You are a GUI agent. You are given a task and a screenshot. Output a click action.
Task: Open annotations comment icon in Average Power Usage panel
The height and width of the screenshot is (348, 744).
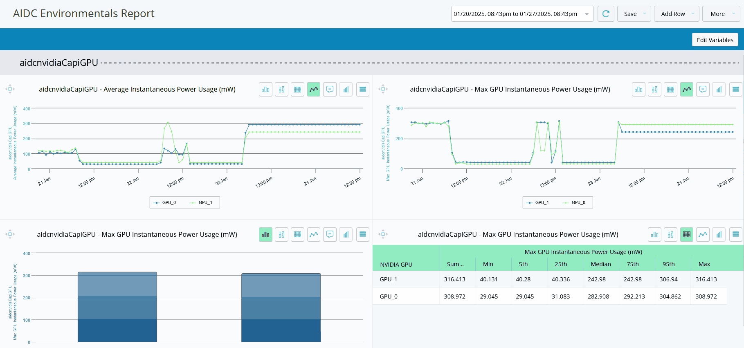tap(330, 90)
